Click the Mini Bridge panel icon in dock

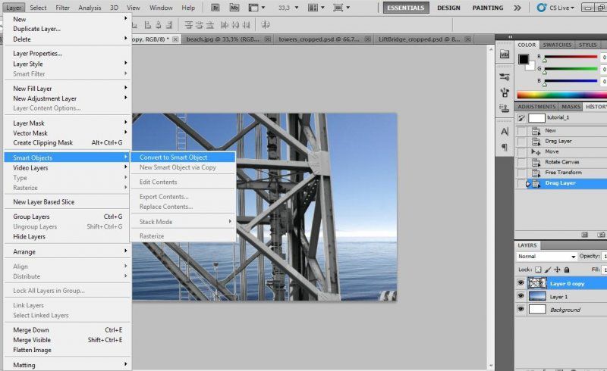[505, 55]
